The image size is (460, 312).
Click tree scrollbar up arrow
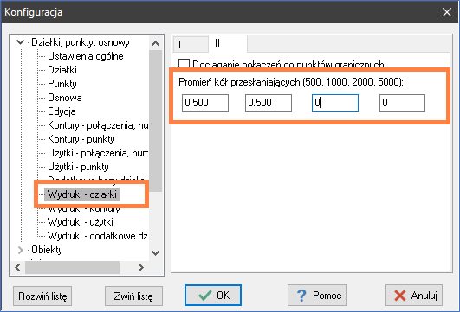[x=155, y=43]
